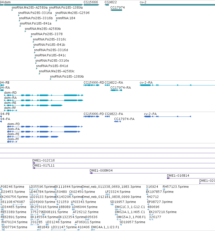215x231 pixels.
Task: Select the cv-2 gene label
Action: pyautogui.click(x=143, y=2)
